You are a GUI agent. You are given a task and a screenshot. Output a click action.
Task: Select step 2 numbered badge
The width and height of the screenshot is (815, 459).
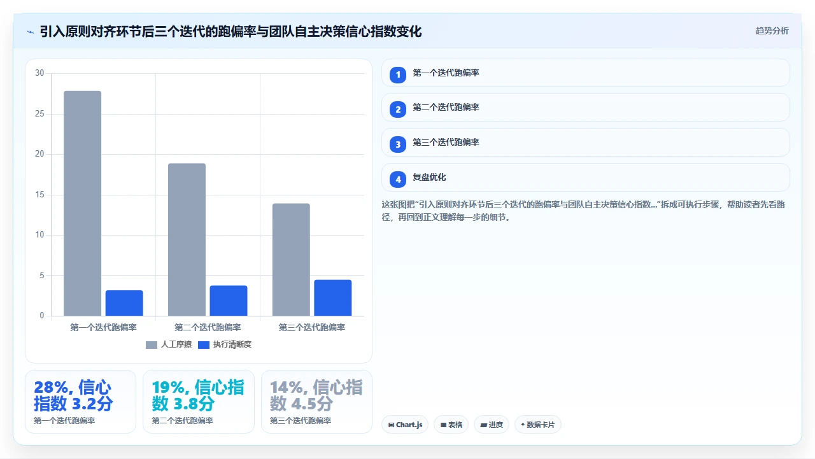click(x=398, y=109)
